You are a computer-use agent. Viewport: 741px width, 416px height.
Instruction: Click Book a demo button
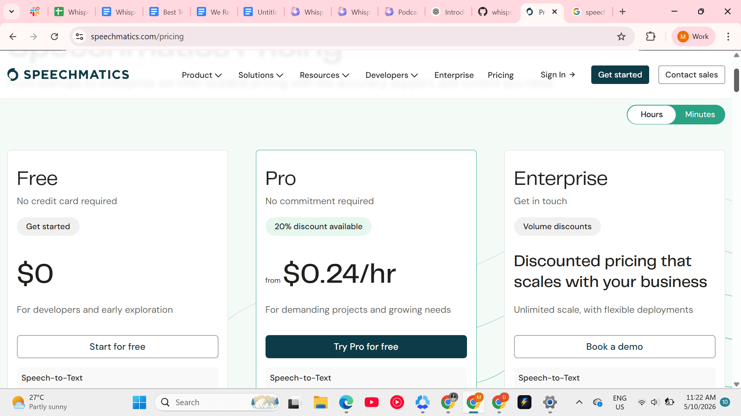pos(615,347)
